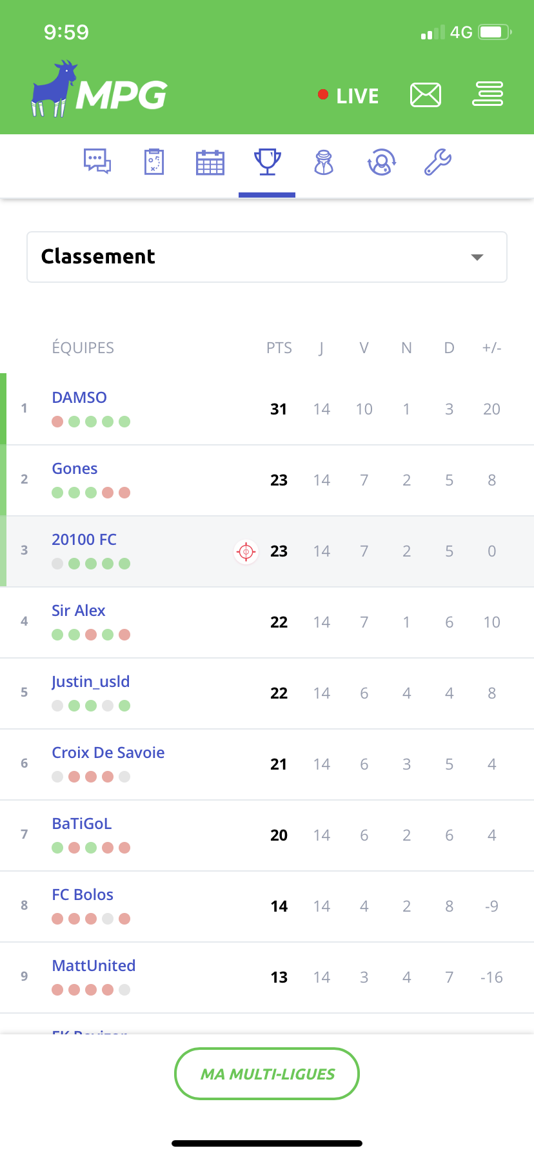The width and height of the screenshot is (534, 1157).
Task: Tap the LIVE indicator
Action: (349, 96)
